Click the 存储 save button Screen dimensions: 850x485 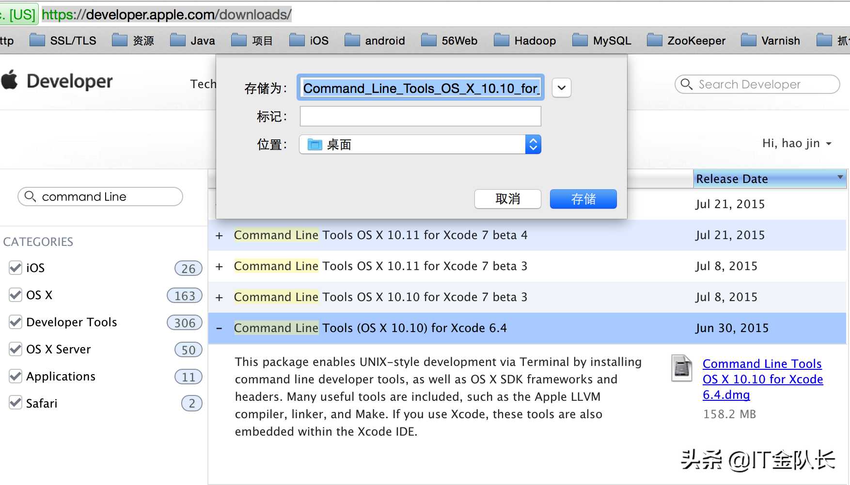[x=583, y=199]
